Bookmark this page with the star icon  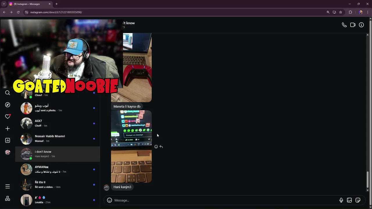click(x=341, y=12)
